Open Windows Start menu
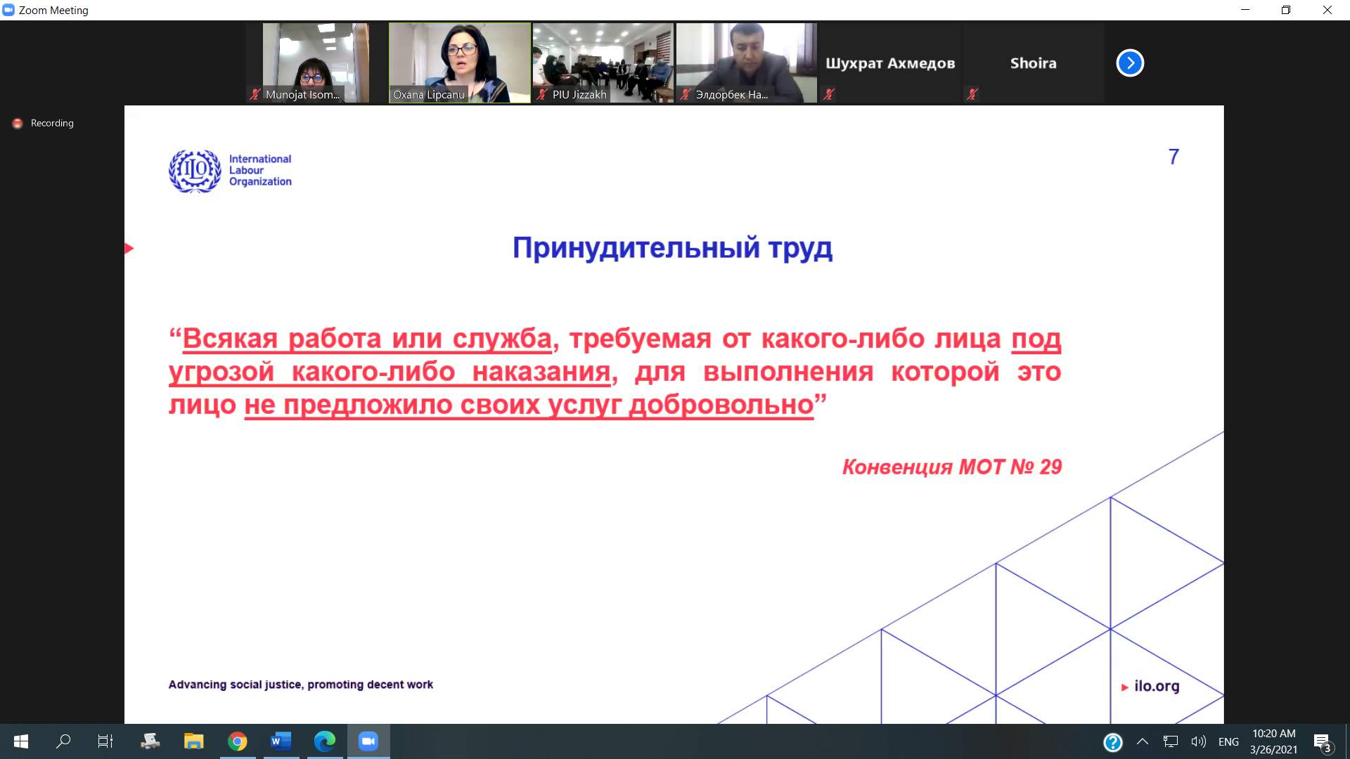This screenshot has height=759, width=1350. click(20, 741)
